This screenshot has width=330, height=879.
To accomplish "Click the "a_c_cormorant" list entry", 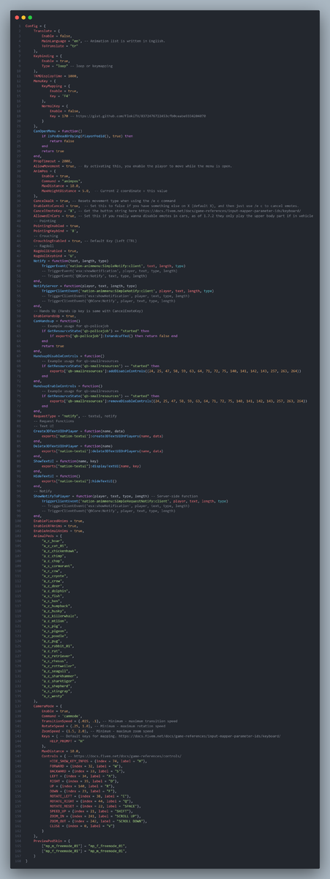I will pos(58,566).
